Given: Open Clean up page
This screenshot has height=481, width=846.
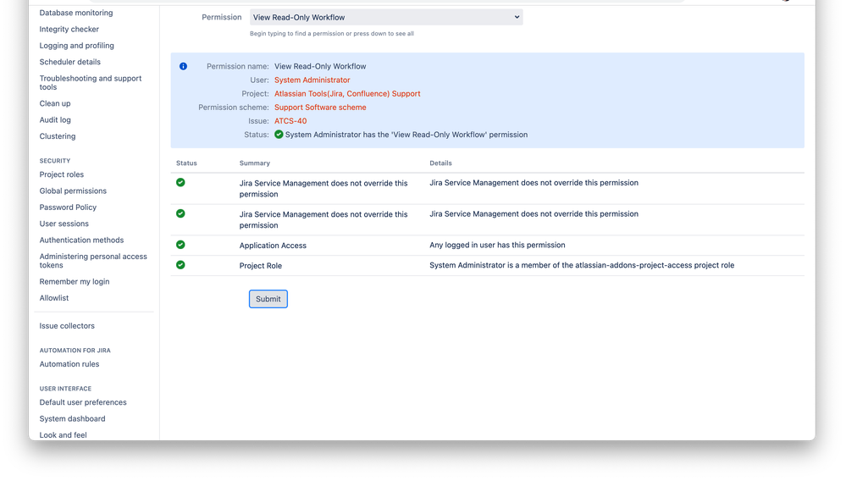Looking at the screenshot, I should (x=55, y=103).
